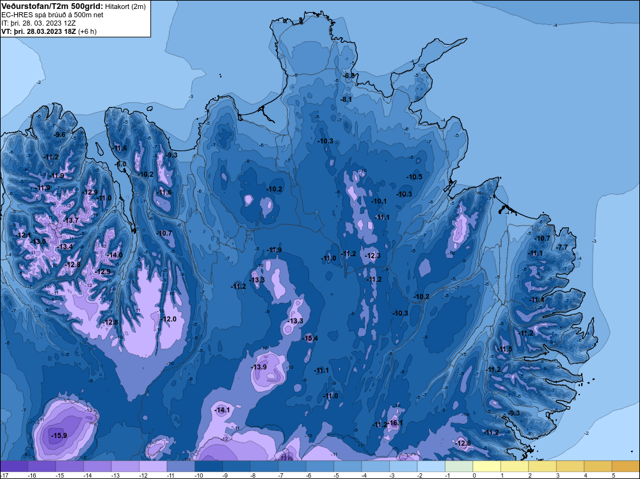Image resolution: width=640 pixels, height=479 pixels.
Task: Click the -15.9 temperature label on the map
Action: pos(59,435)
